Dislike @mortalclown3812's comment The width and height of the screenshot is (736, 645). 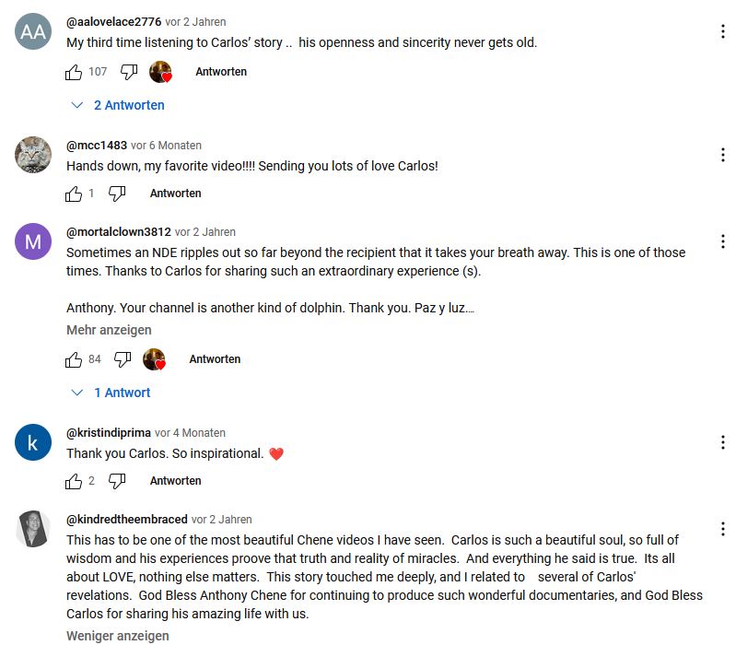tap(123, 359)
